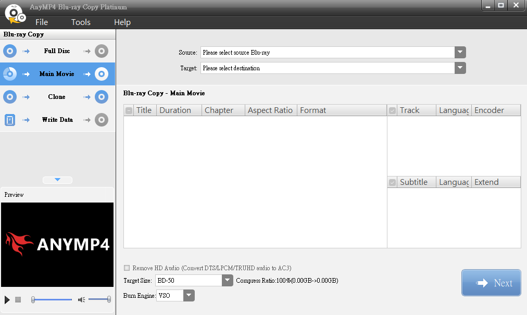Select Main Movie copy mode

click(57, 74)
